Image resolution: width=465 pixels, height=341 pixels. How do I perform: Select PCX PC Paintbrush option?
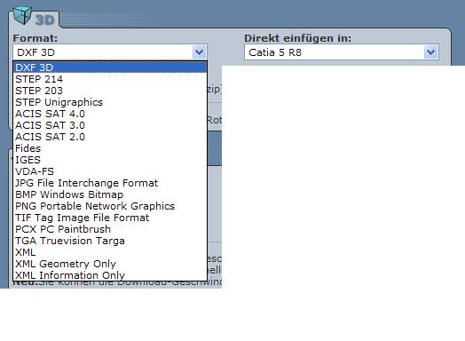click(x=110, y=229)
